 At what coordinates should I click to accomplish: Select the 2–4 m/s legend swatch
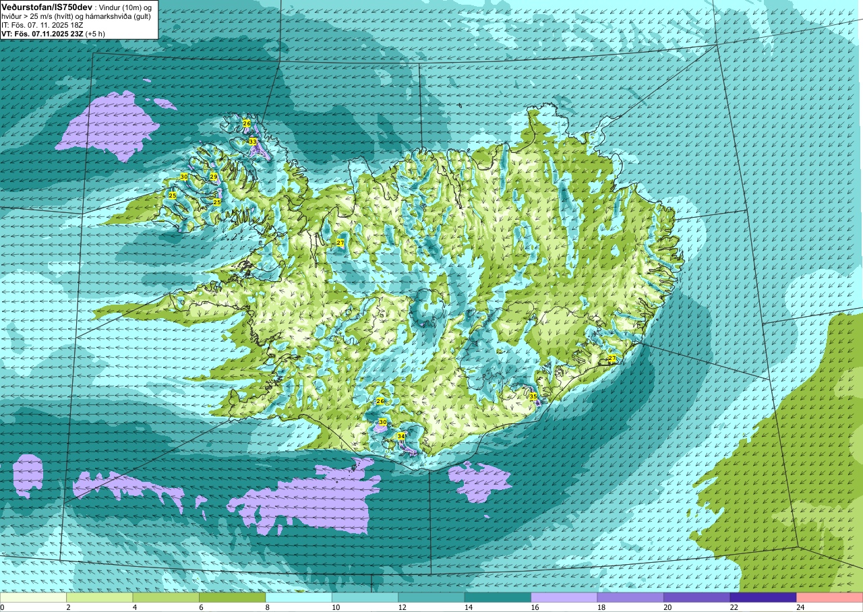[x=100, y=598]
